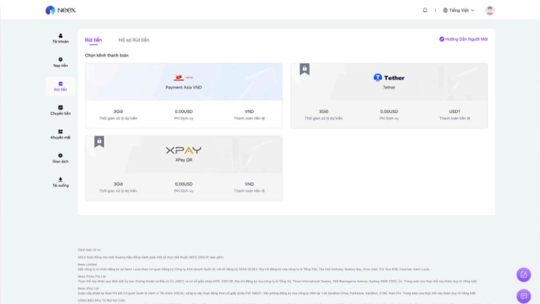Viewport: 540px width, 304px height.
Task: Open Khuyến mãi in the sidebar
Action: pos(60,134)
